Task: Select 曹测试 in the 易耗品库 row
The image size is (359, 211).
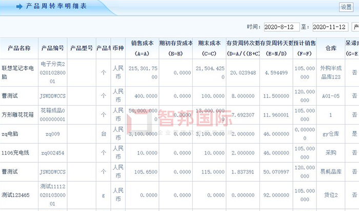Action: pyautogui.click(x=10, y=171)
